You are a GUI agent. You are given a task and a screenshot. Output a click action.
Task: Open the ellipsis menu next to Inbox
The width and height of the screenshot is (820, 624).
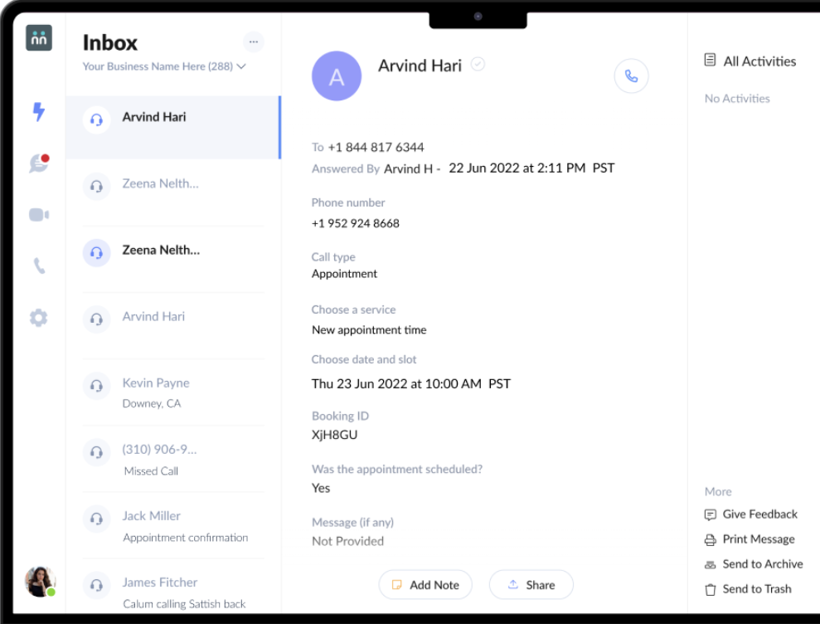tap(254, 41)
